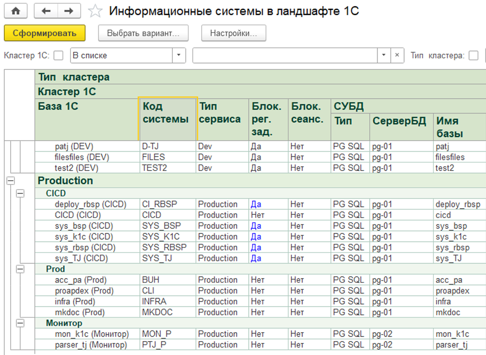This screenshot has width=486, height=355.
Task: Click the Home icon button
Action: click(16, 11)
